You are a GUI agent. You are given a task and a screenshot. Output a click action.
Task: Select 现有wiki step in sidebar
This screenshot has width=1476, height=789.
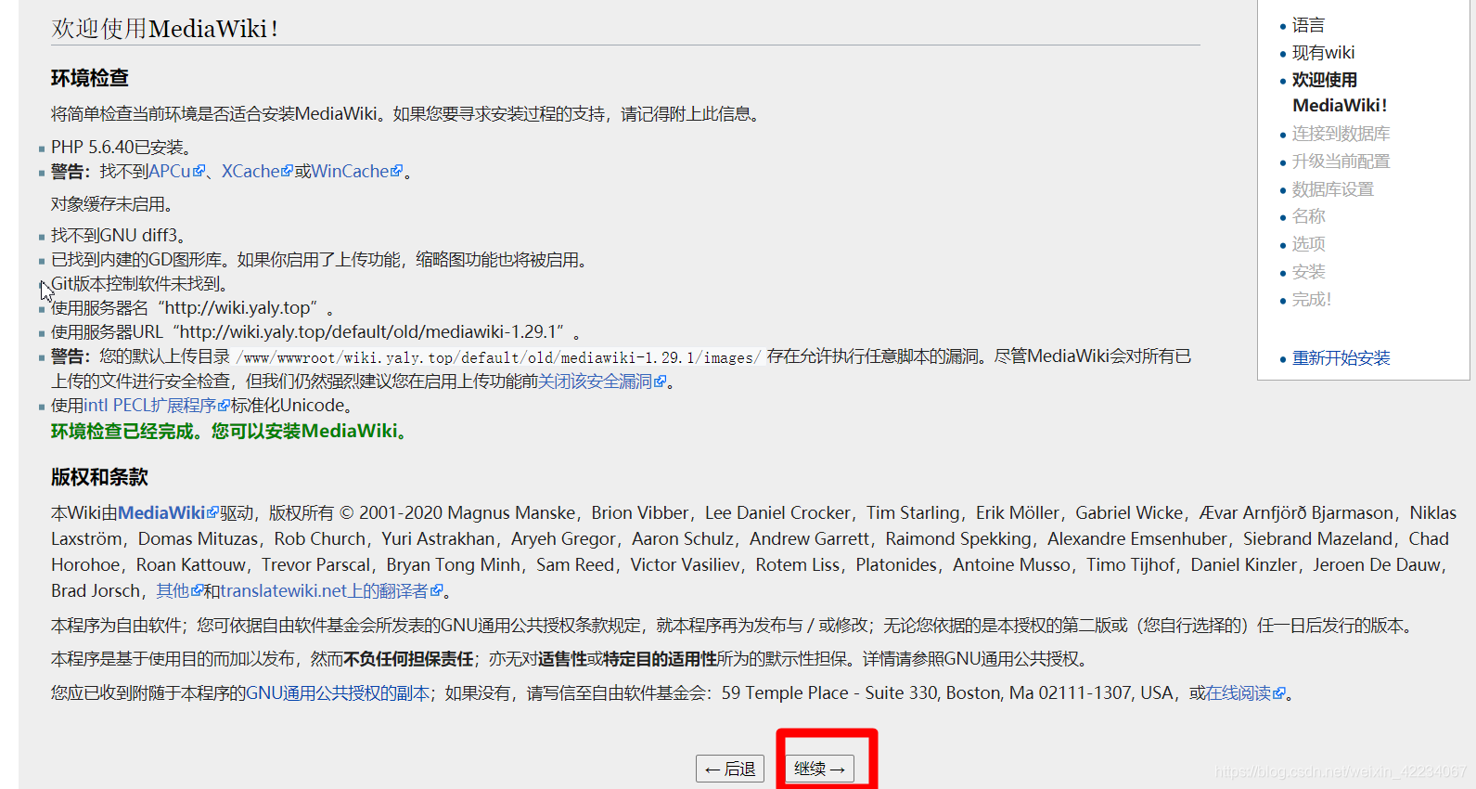tap(1323, 53)
